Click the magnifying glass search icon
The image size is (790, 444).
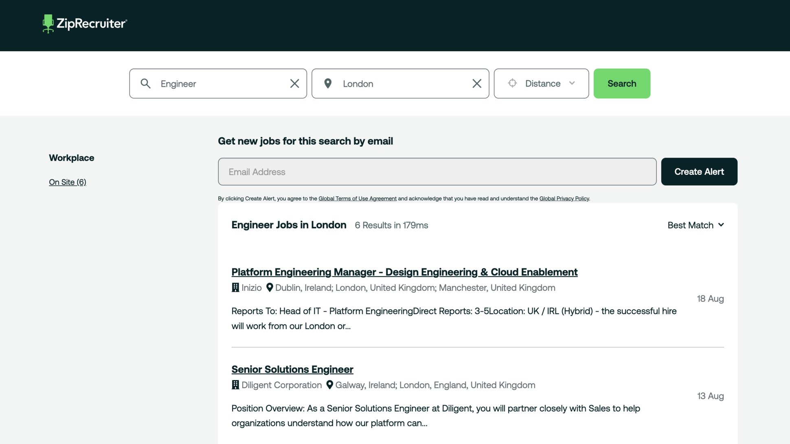click(x=145, y=84)
